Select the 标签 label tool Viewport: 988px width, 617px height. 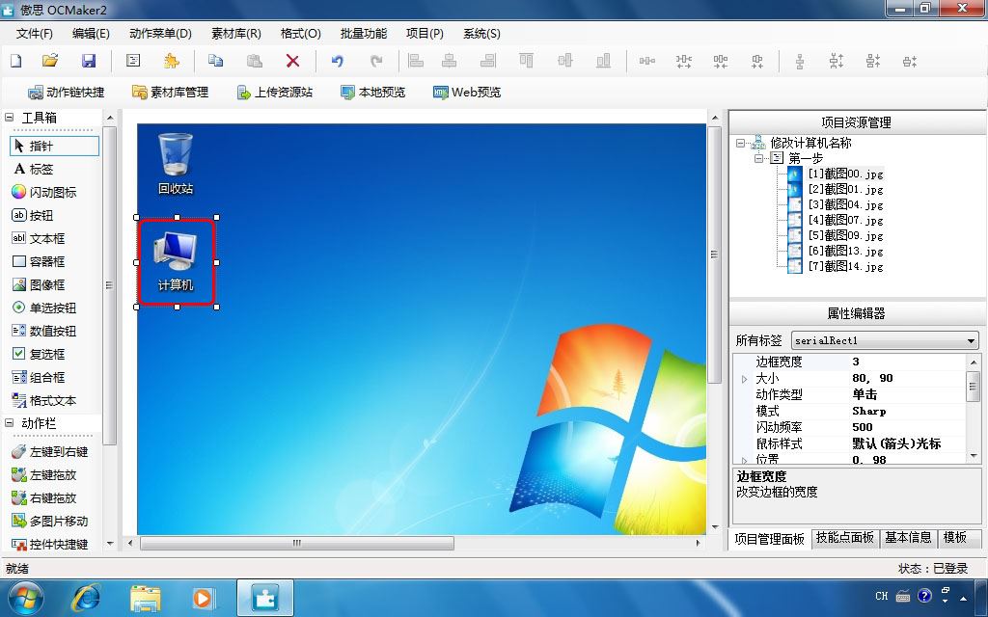pos(34,169)
